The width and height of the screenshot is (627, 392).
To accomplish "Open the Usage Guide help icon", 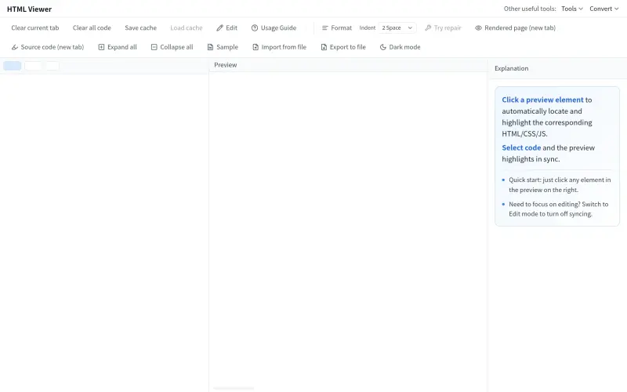I will click(255, 28).
